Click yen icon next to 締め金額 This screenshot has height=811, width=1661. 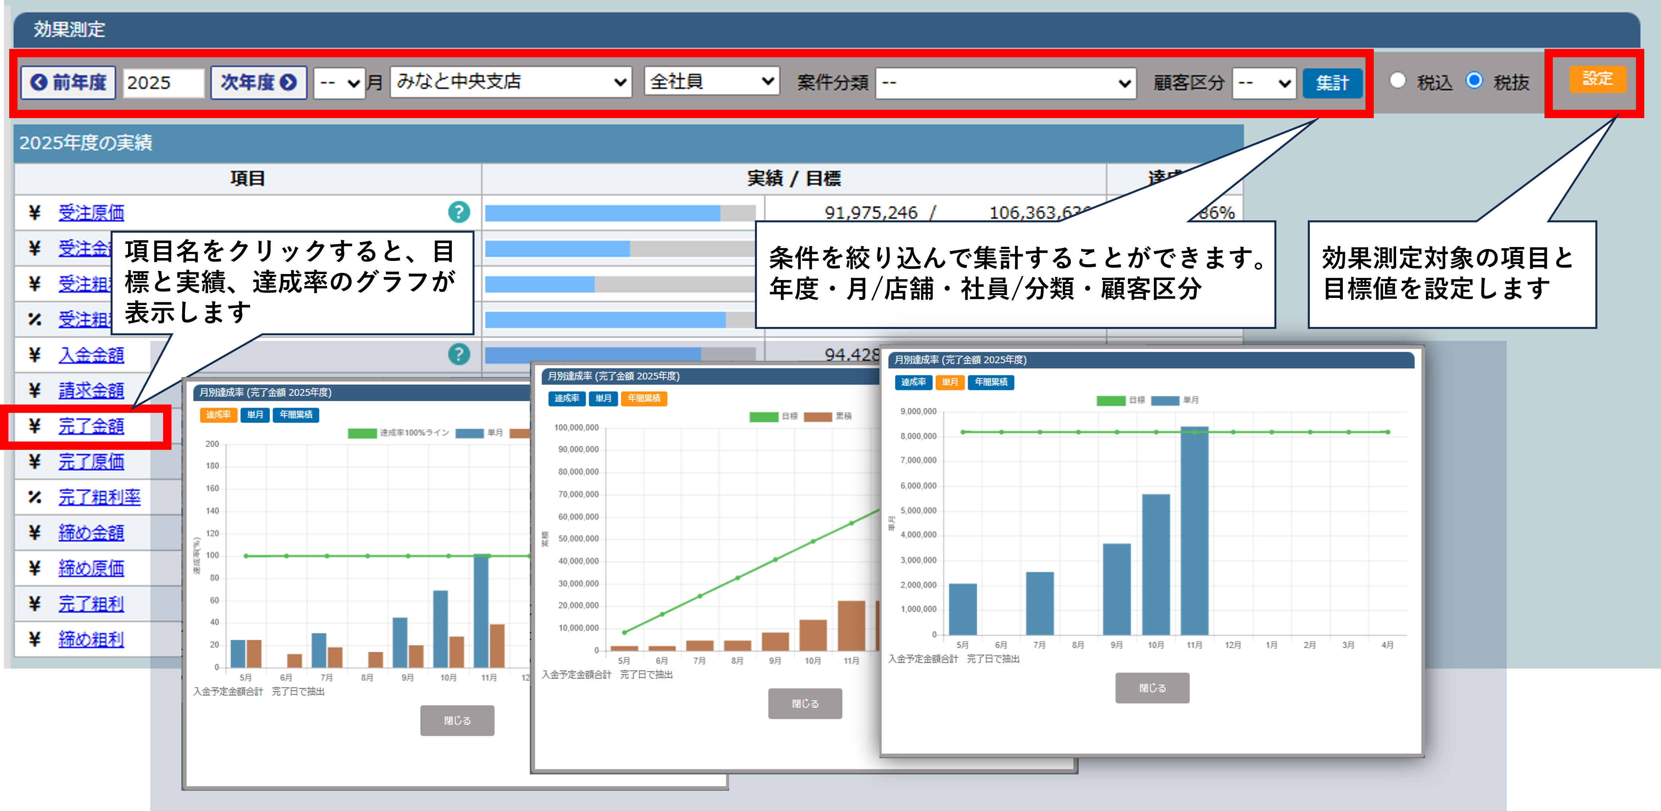[35, 533]
